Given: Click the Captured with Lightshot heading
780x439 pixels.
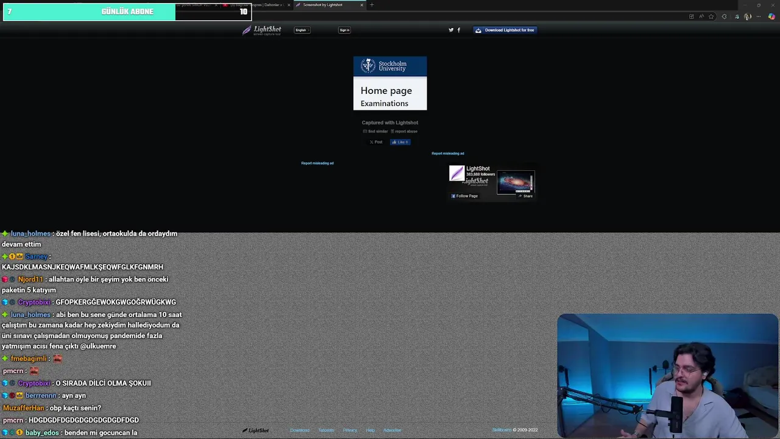Looking at the screenshot, I should (x=390, y=123).
